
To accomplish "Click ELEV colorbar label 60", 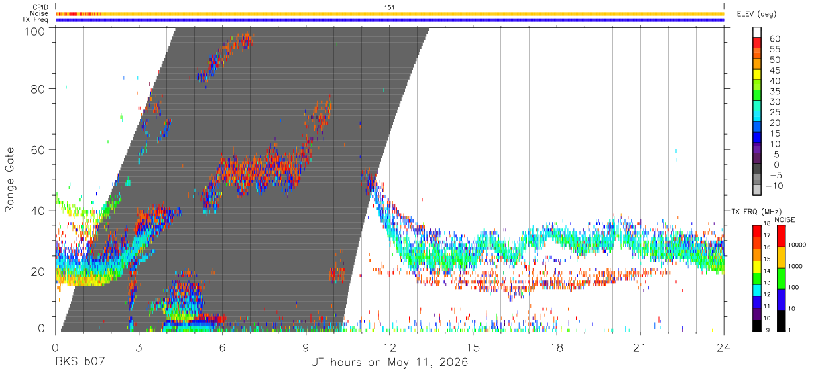I will point(774,38).
